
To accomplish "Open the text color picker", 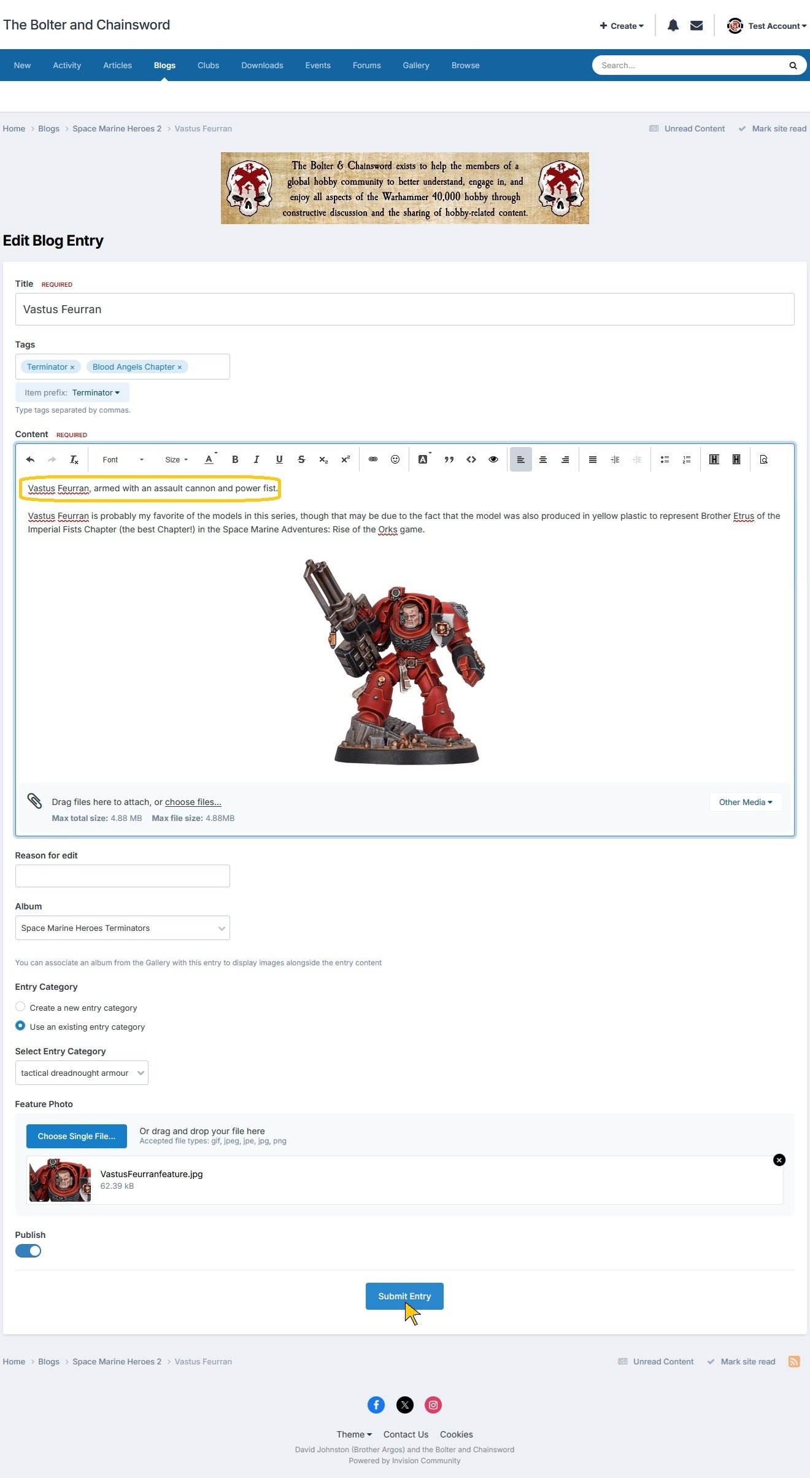I will coord(209,459).
